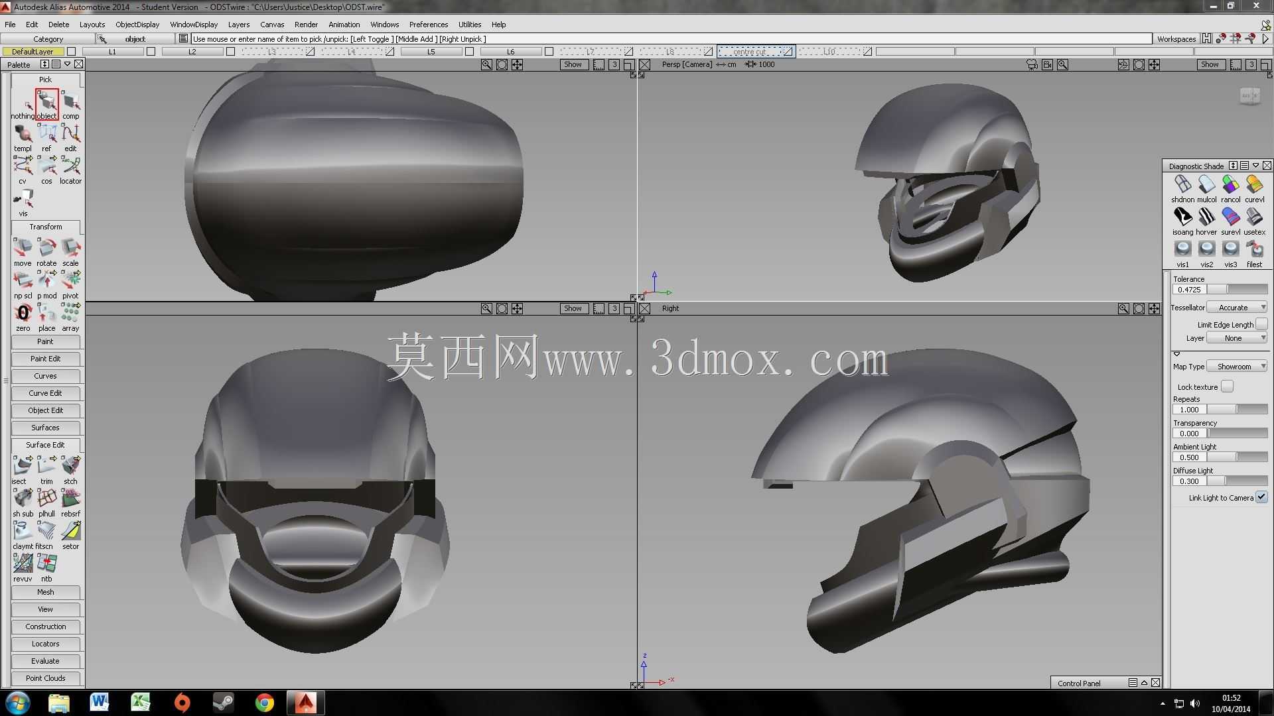Select the Scale transform tool
The height and width of the screenshot is (716, 1274).
[x=70, y=252]
